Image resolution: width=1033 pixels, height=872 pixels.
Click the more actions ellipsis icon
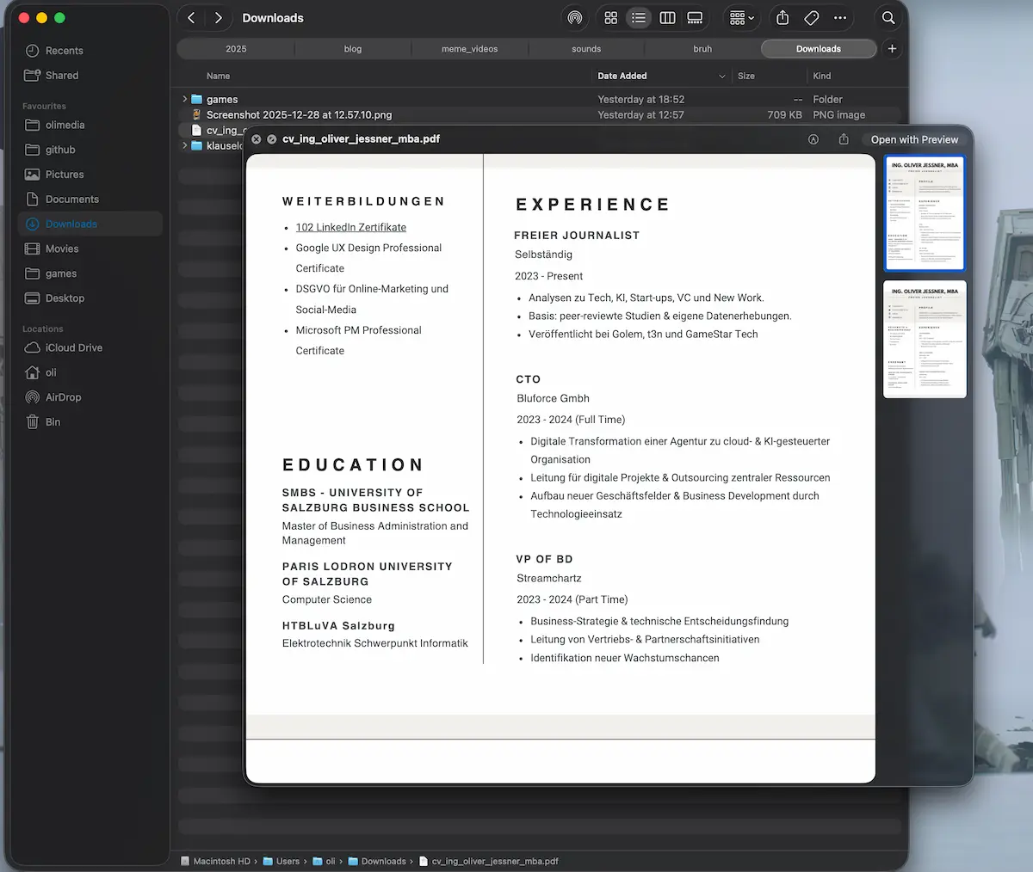[839, 17]
